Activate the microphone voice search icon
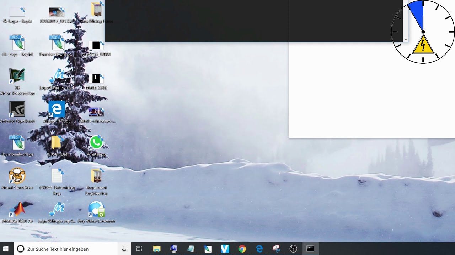 (124, 249)
